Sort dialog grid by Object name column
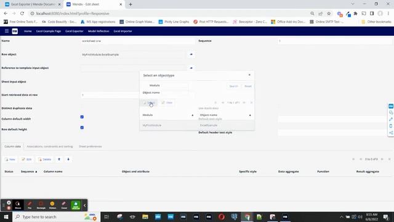394x222 pixels. 225,115
